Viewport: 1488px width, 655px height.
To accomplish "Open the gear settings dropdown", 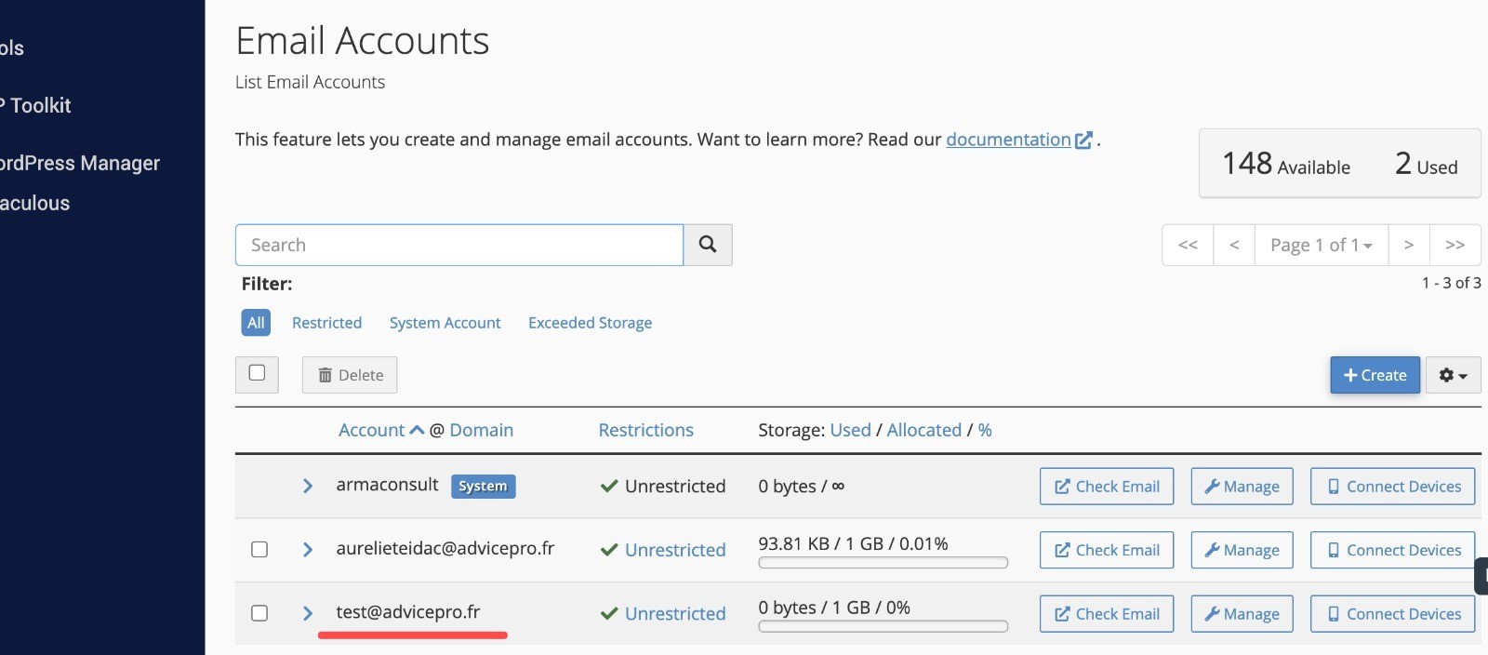I will tap(1453, 375).
